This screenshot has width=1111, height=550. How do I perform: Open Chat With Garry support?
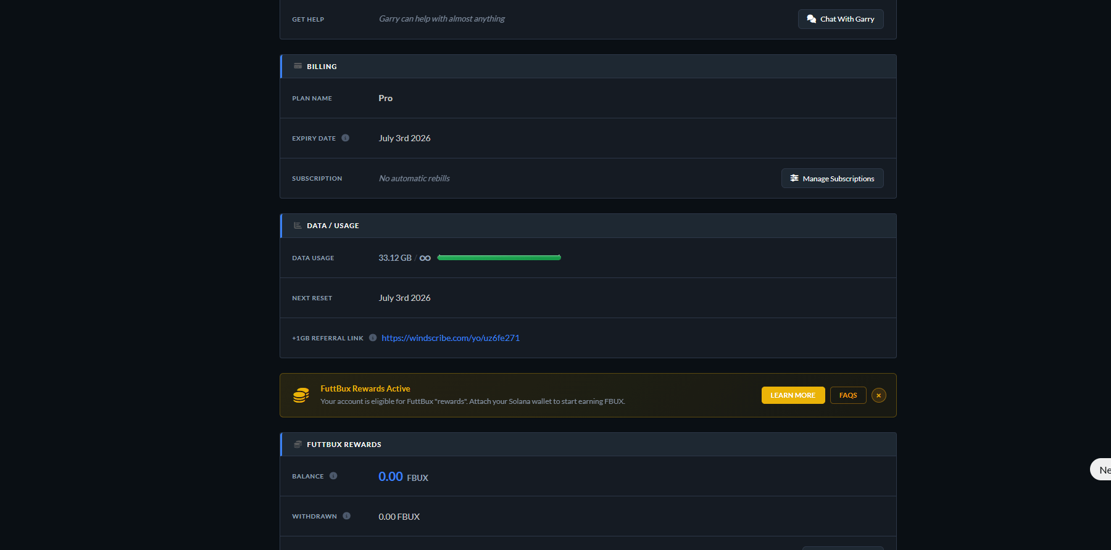pos(841,19)
